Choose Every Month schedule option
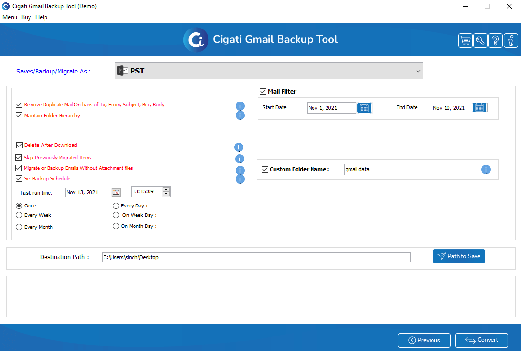Screen dimensions: 521x351 19,227
